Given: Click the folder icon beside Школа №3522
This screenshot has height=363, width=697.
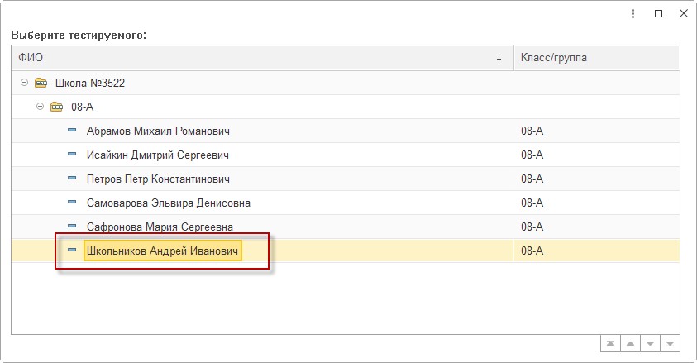Looking at the screenshot, I should pyautogui.click(x=41, y=83).
